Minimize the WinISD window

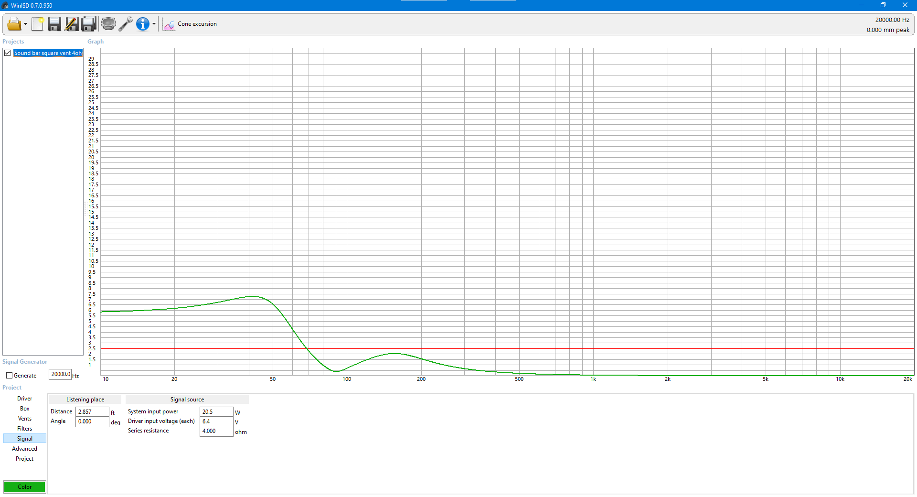tap(862, 5)
